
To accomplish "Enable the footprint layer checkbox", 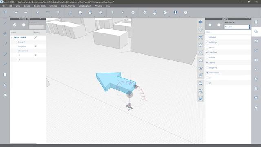I will tap(207, 67).
